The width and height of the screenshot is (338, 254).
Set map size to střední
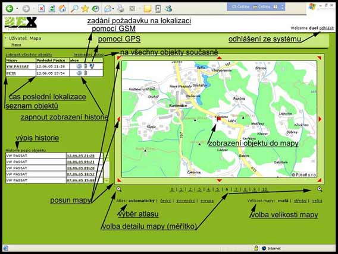point(300,201)
